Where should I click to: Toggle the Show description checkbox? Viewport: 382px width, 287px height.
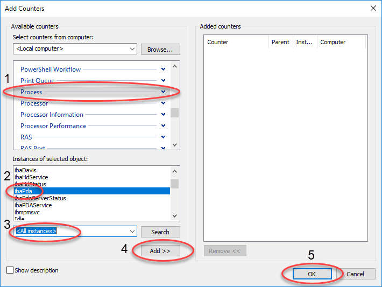(x=10, y=270)
